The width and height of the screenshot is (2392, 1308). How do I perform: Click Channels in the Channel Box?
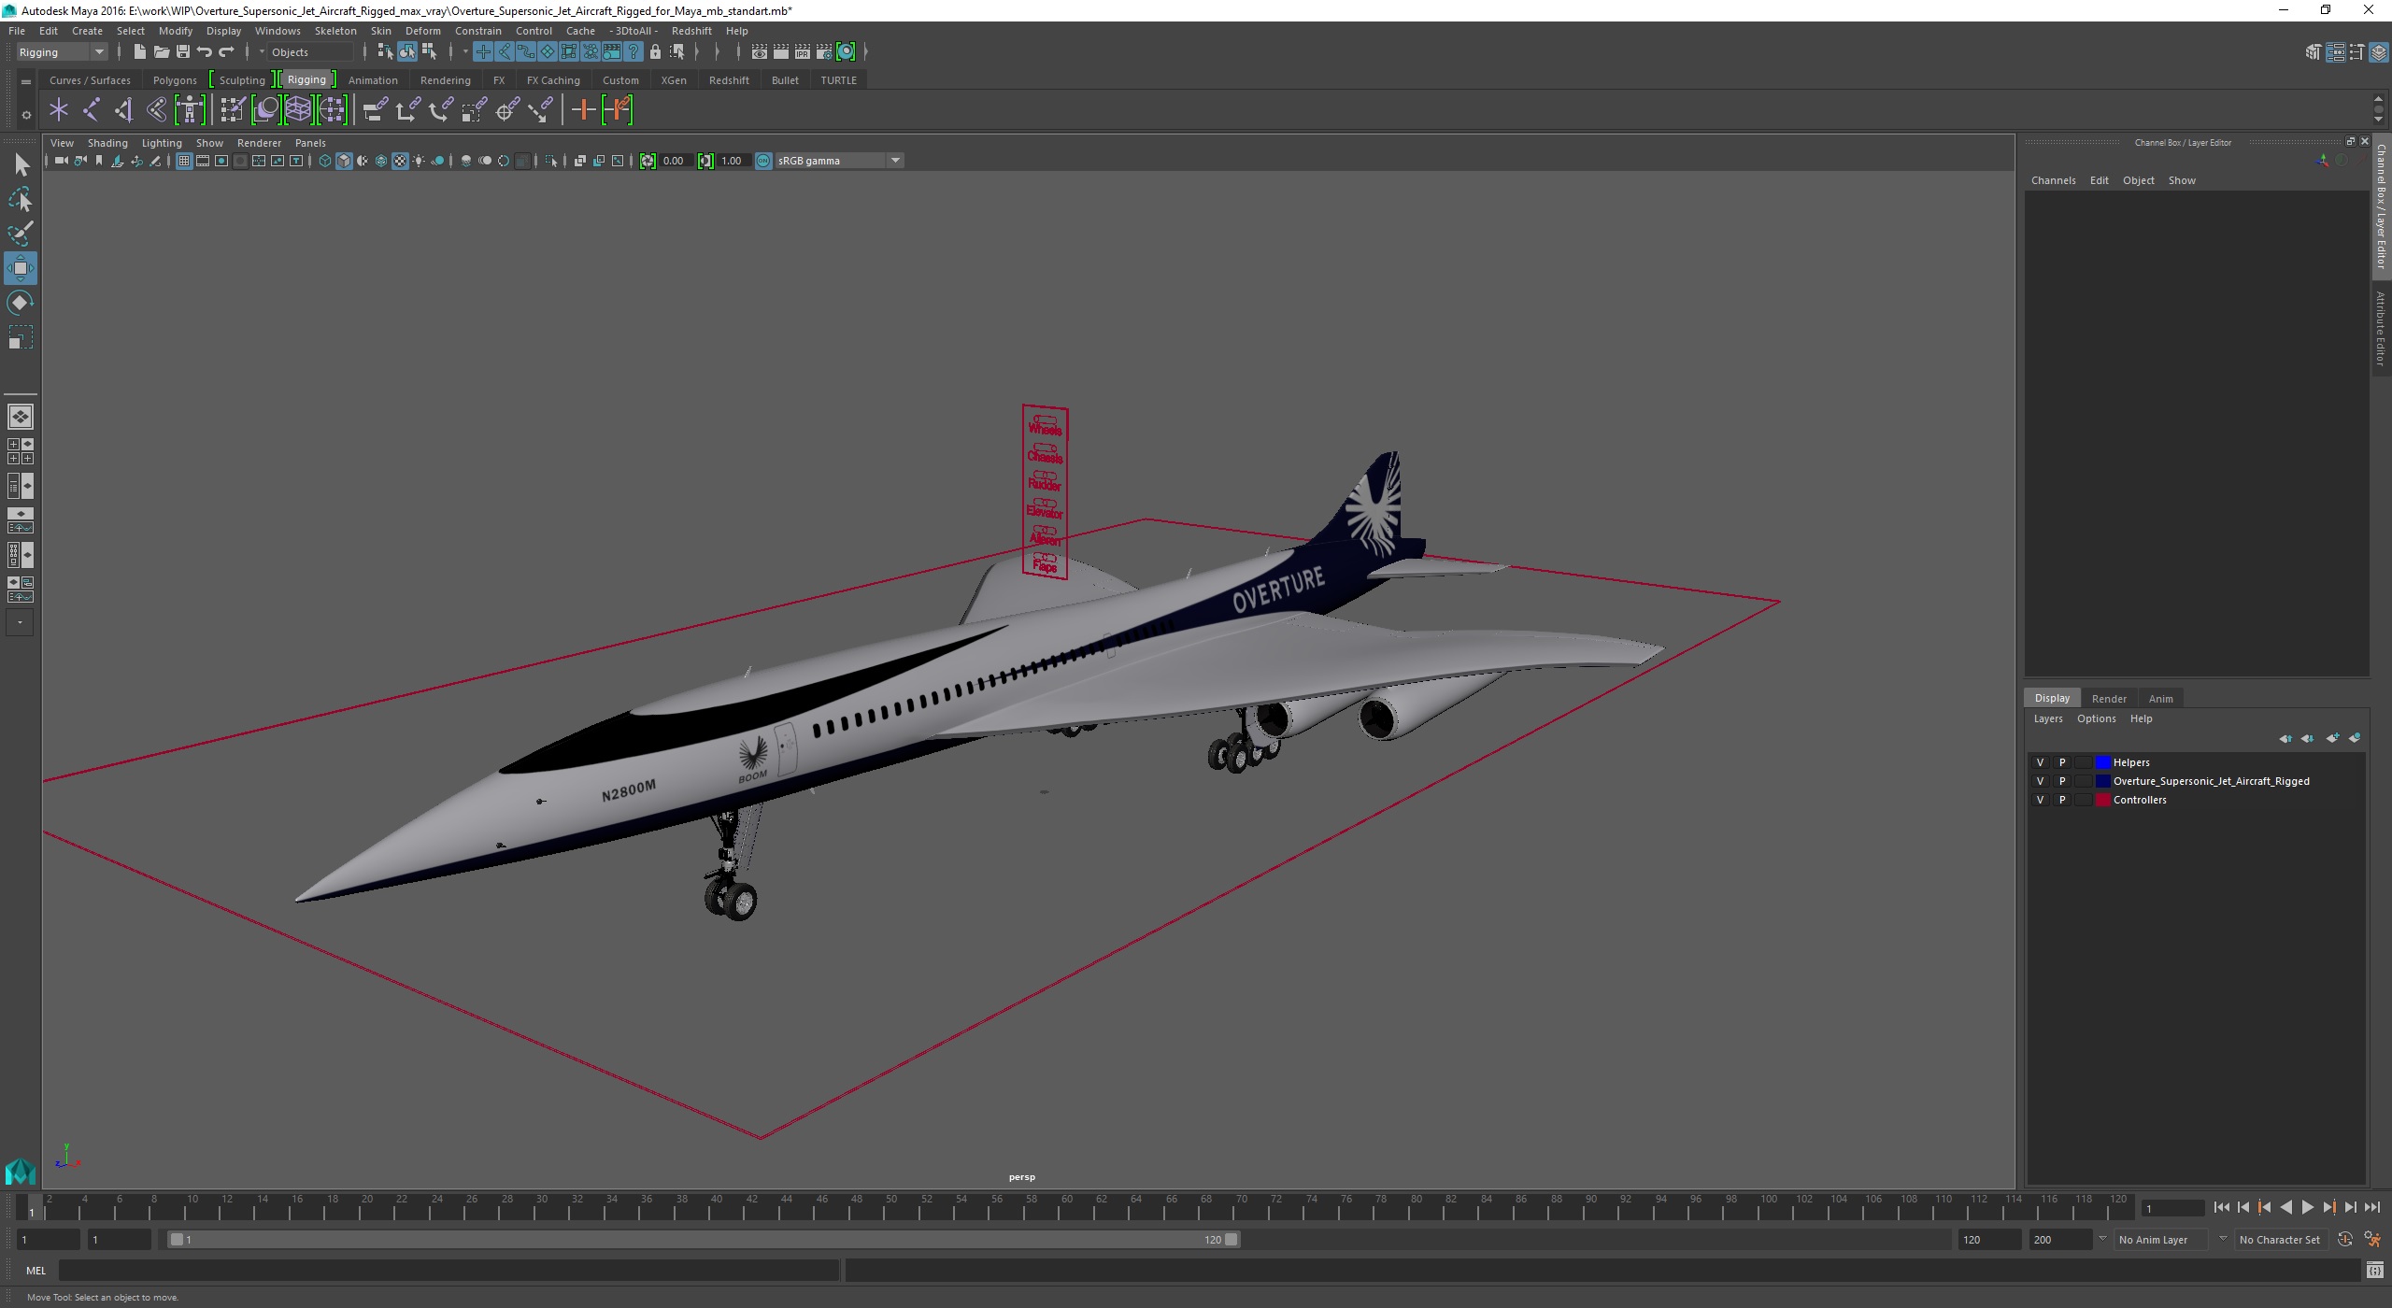2053,180
